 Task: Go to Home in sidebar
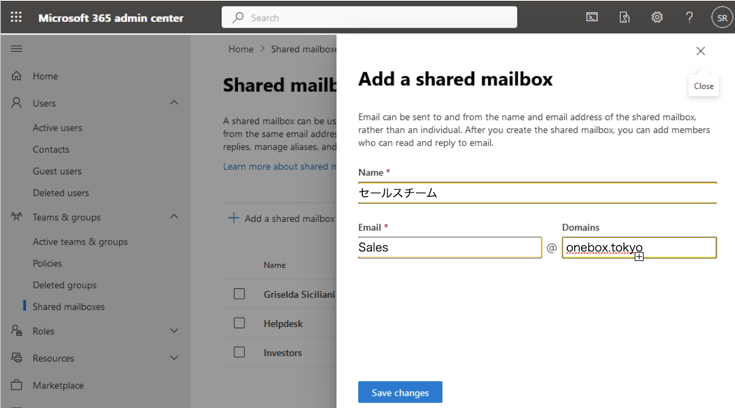tap(45, 76)
